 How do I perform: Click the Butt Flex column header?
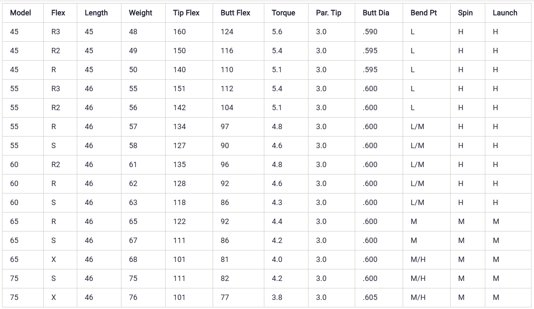point(235,13)
